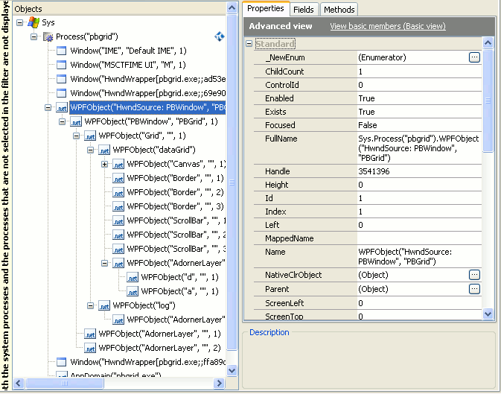
Task: Expand the WPFObject("Canvas") tree node
Action: 104,164
